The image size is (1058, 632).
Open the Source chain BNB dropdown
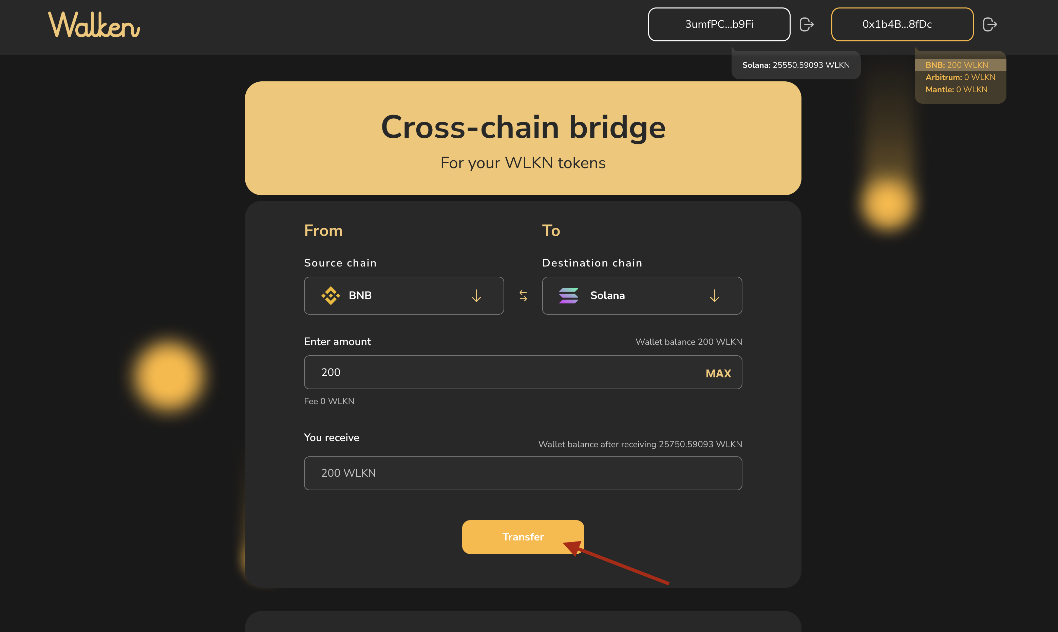403,296
